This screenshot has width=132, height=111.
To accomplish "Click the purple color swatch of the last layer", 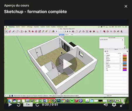I will pyautogui.click(x=125, y=70).
